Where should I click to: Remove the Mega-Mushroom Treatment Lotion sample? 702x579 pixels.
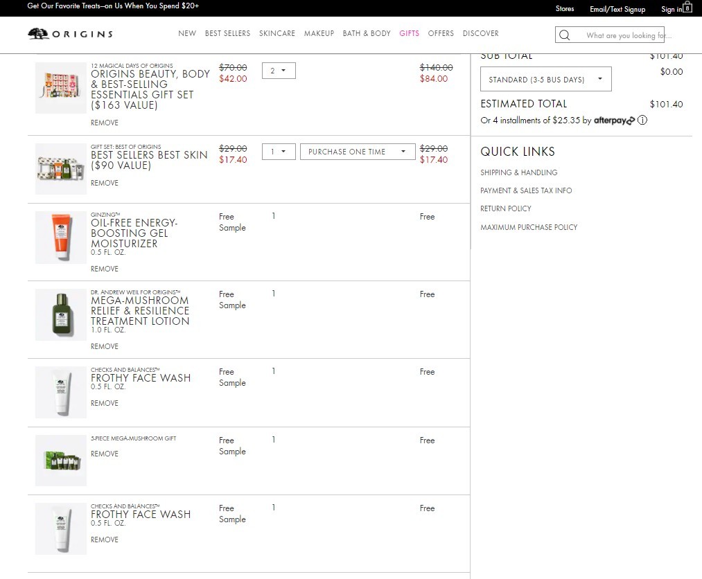[105, 346]
